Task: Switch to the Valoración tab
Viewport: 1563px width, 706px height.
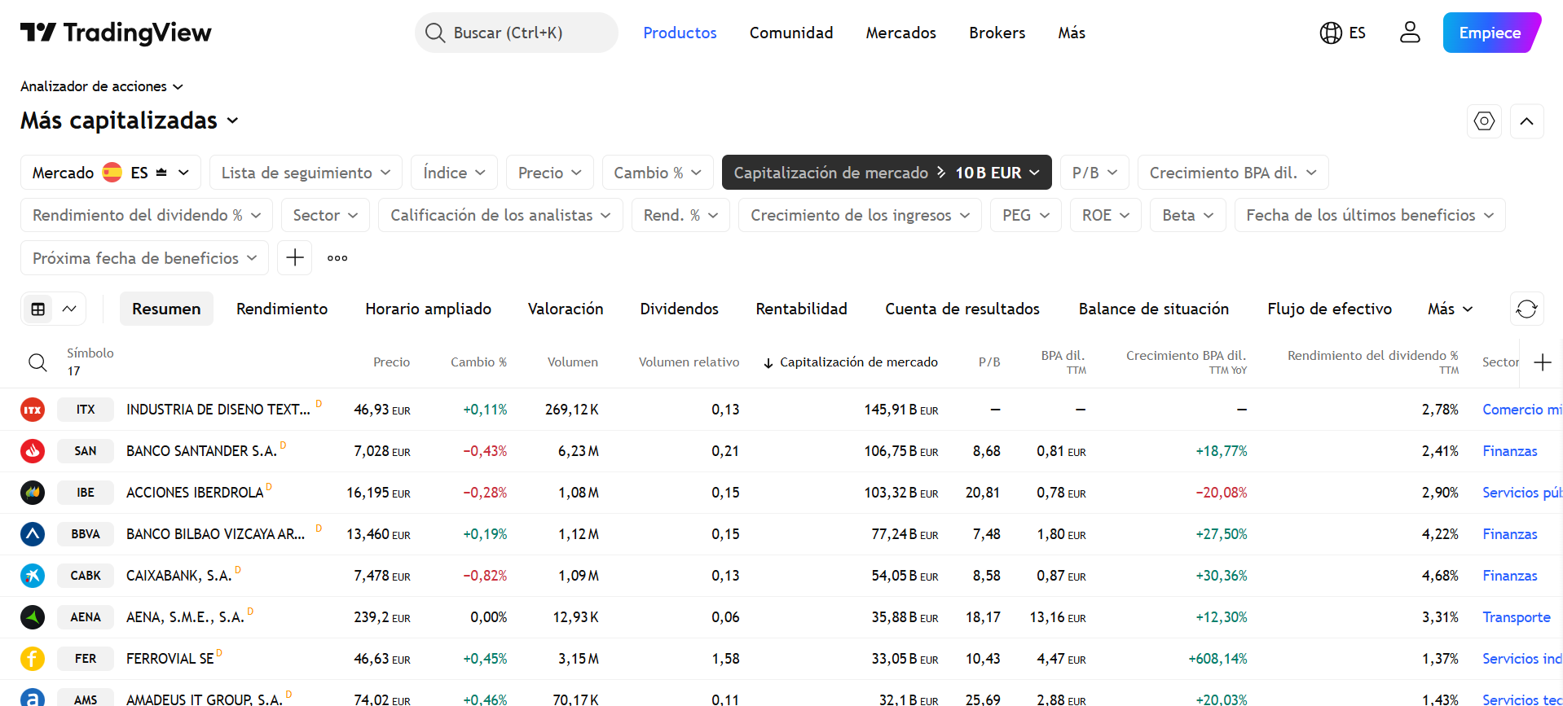Action: point(566,309)
